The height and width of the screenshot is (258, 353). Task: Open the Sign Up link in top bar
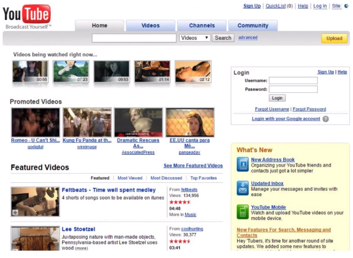[252, 6]
